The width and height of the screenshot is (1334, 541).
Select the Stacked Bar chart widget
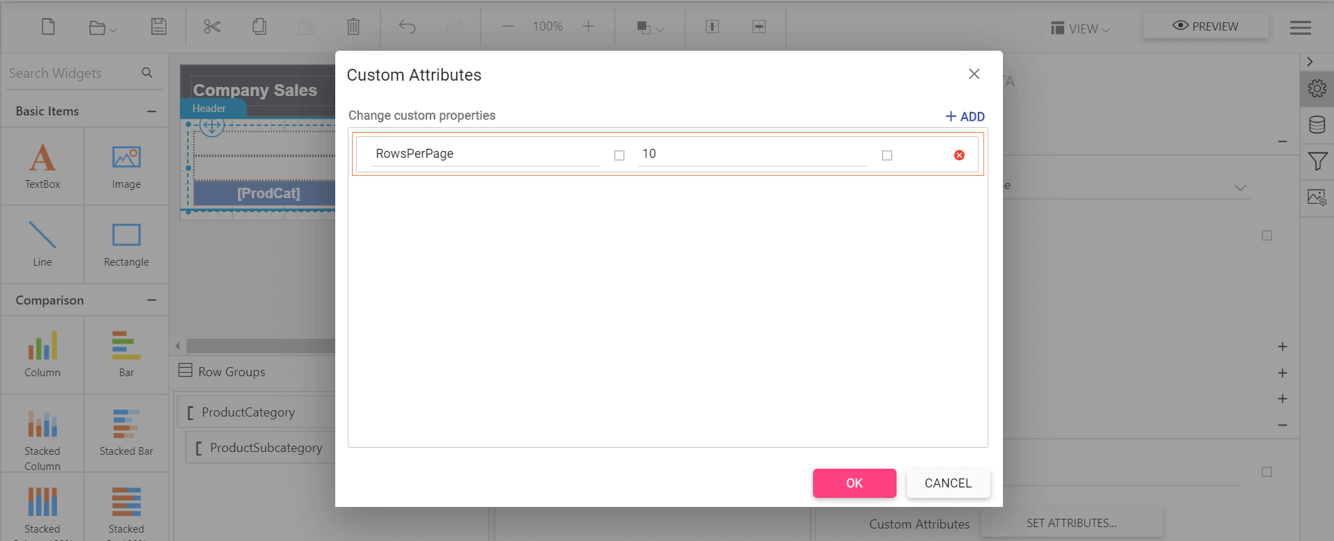127,434
